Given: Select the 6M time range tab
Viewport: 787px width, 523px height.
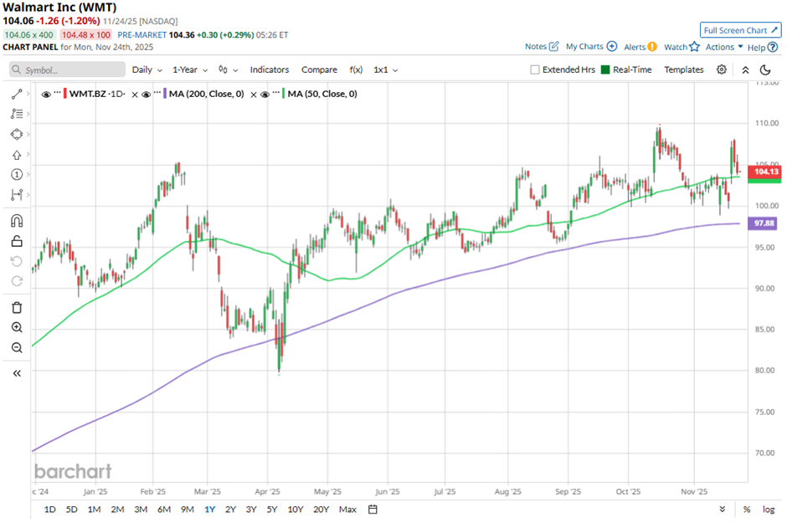Looking at the screenshot, I should pyautogui.click(x=163, y=509).
